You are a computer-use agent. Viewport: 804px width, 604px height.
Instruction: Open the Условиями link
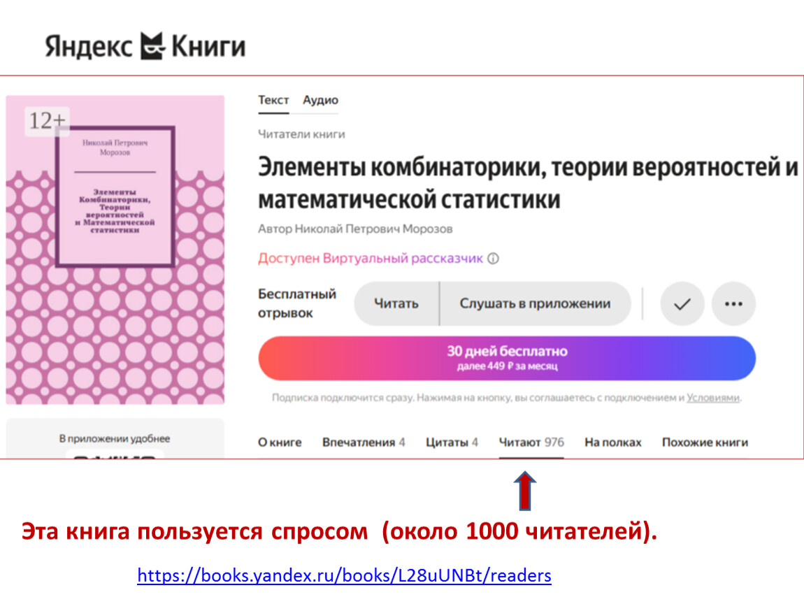click(x=712, y=397)
